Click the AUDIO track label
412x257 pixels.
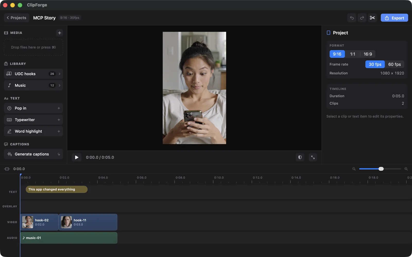(12, 238)
